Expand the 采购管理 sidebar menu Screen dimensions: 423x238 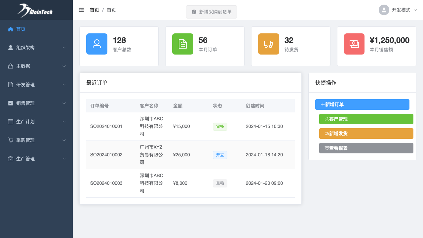click(36, 140)
